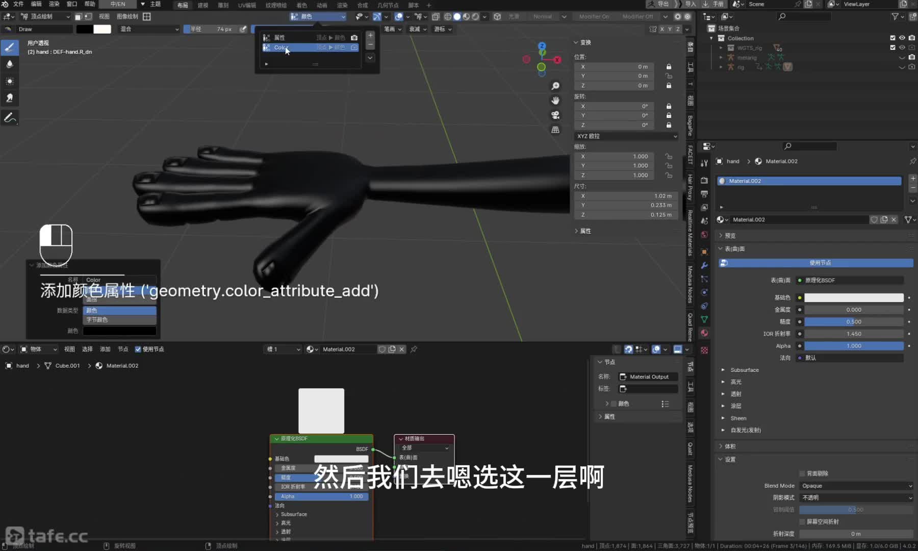Select the Annotate tool in left toolbar

(x=10, y=118)
